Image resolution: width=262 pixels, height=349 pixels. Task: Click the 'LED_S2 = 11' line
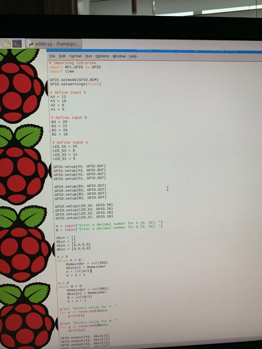coord(65,155)
